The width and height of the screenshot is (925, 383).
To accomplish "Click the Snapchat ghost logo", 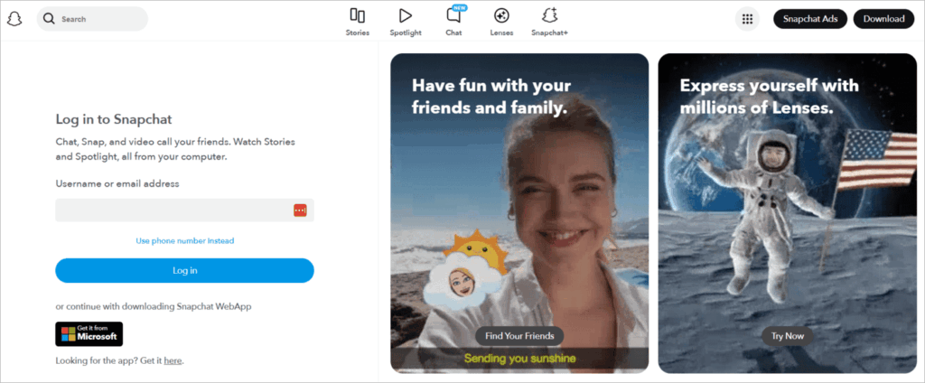I will coord(14,19).
